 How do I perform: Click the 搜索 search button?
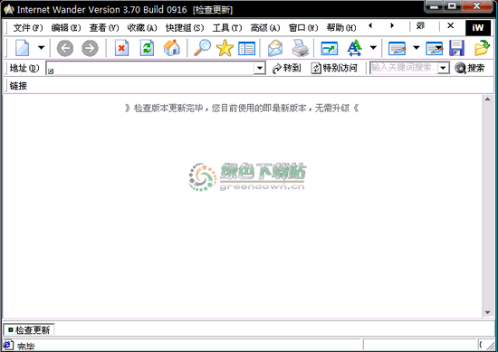pyautogui.click(x=470, y=68)
